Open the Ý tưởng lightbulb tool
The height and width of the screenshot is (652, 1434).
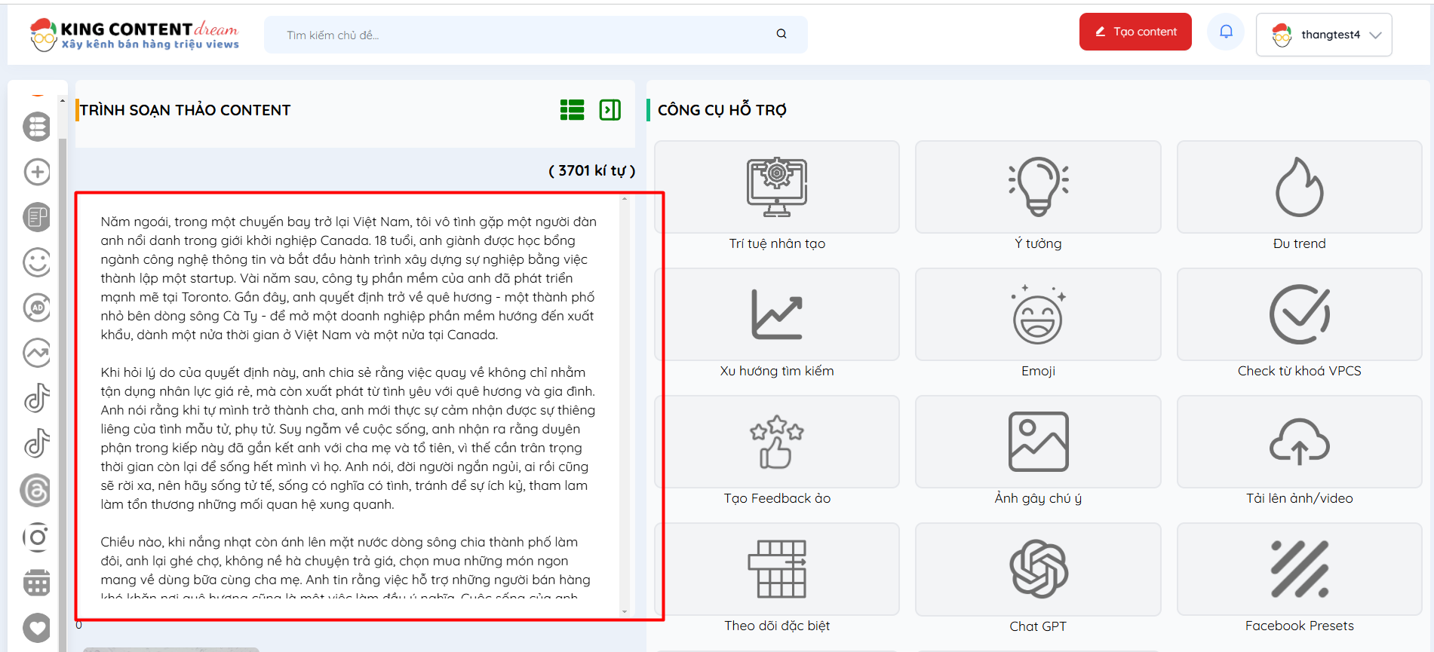point(1037,188)
